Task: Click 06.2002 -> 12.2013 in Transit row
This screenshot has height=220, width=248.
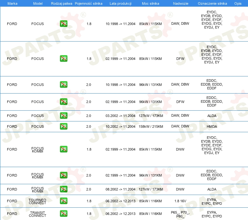Action: [121, 214]
